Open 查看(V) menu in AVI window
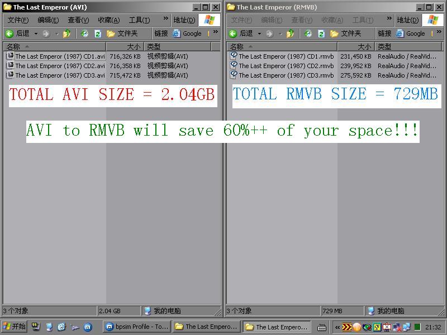 click(78, 20)
